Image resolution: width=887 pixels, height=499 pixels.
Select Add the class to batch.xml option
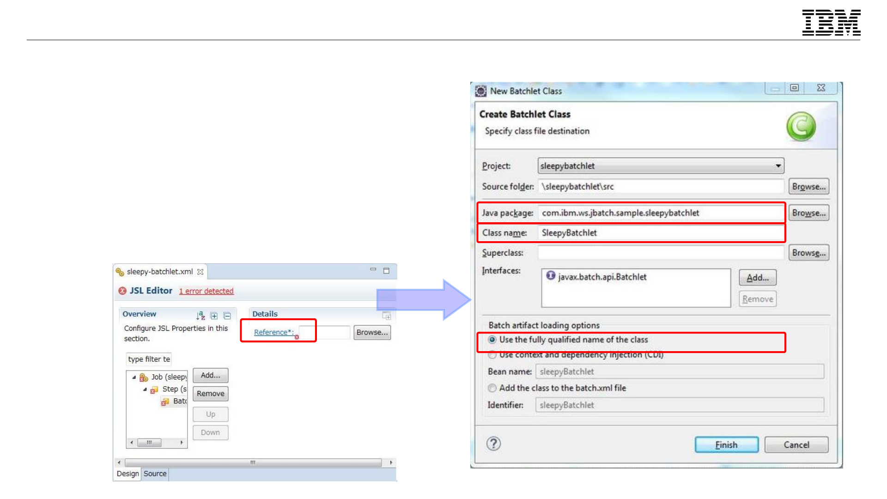492,388
